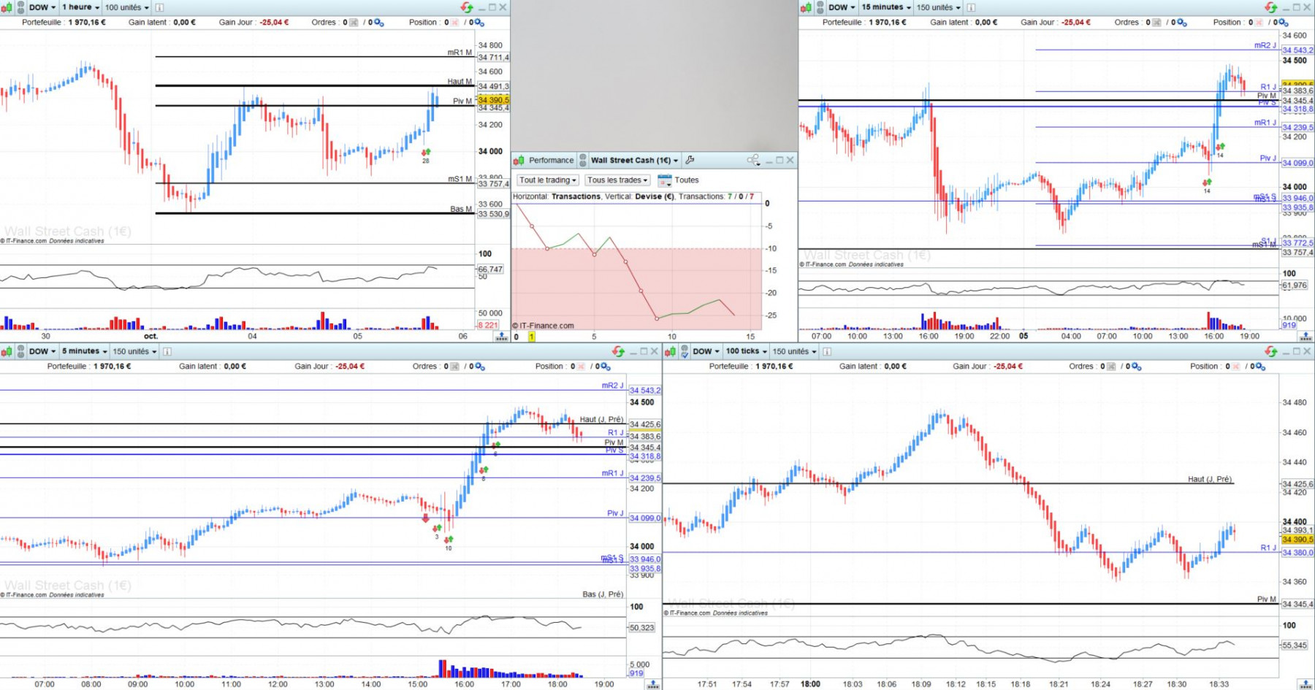This screenshot has height=690, width=1315.
Task: Click info icon on 15 minutes chart
Action: (971, 7)
